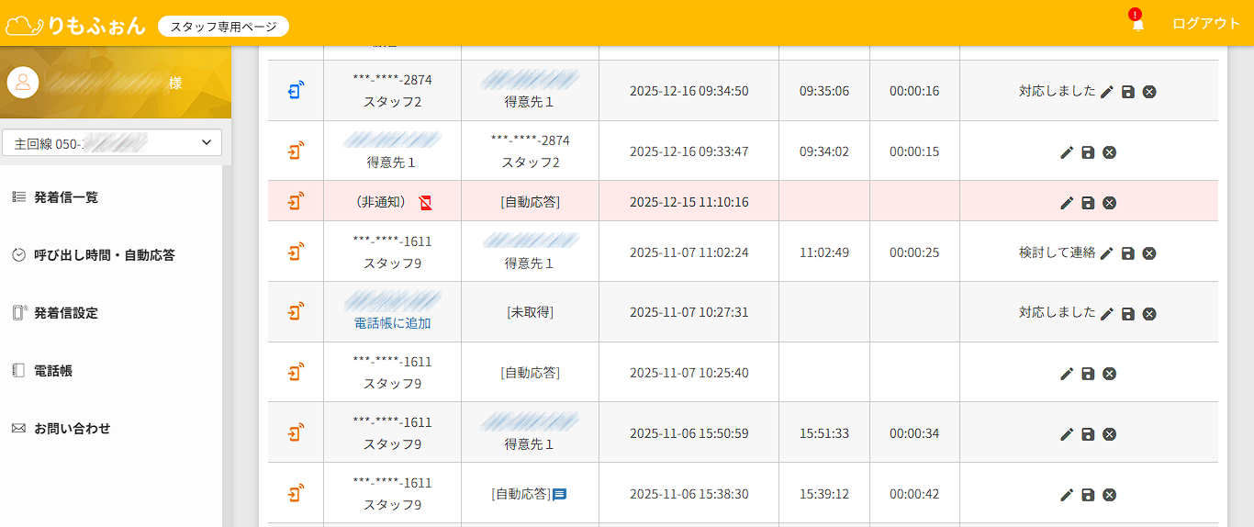This screenshot has height=527, width=1254.
Task: Edit memo for 対応しました 09:34:50 row
Action: coord(1107,92)
